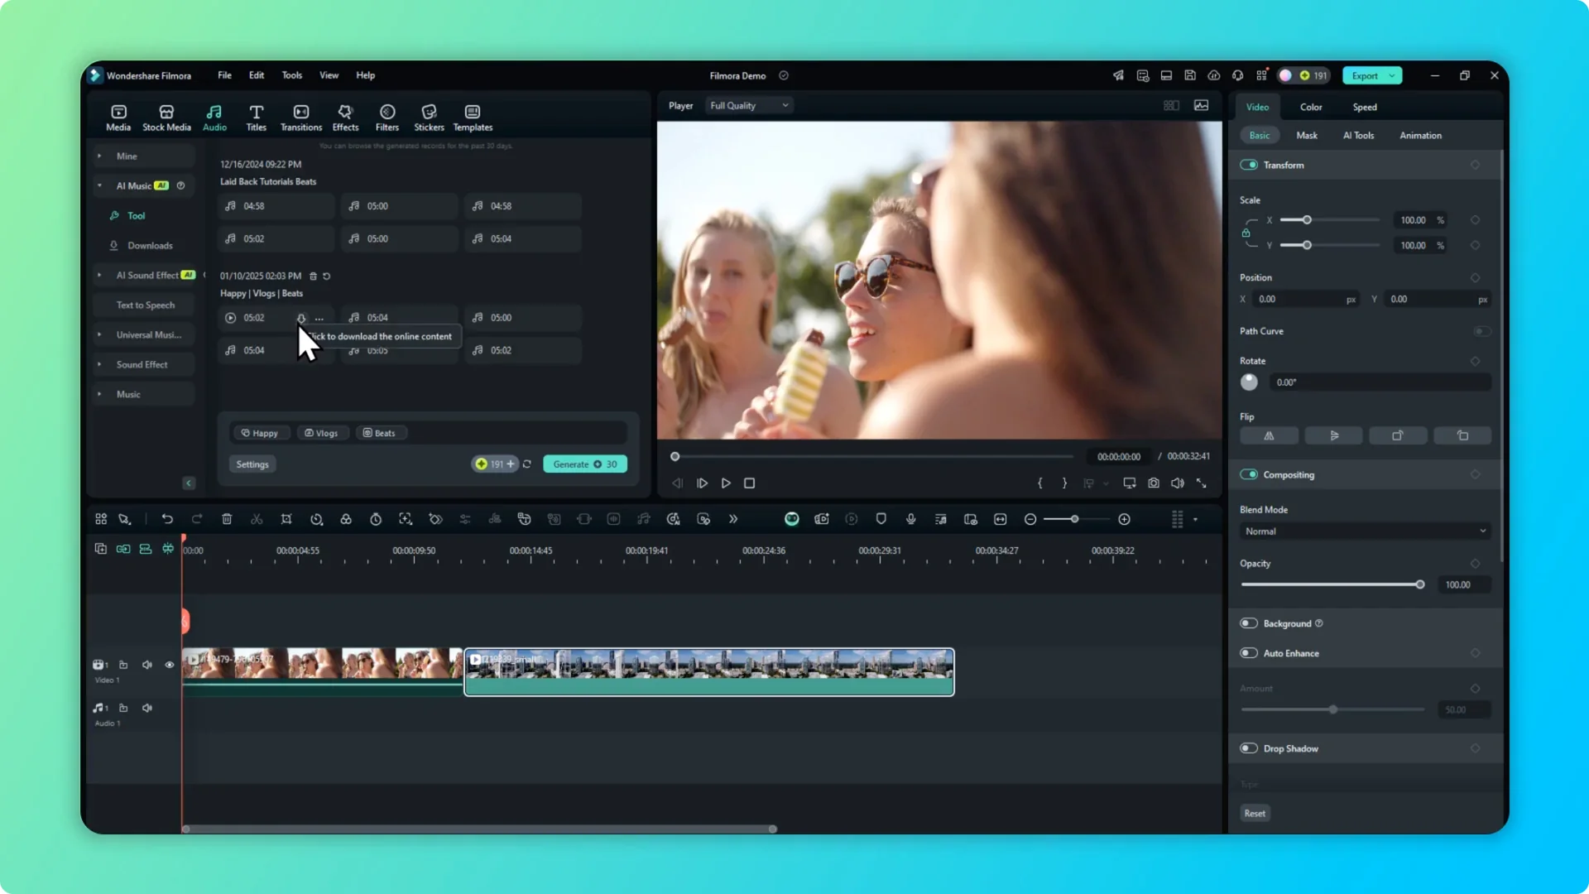Switch to the Color tab
The width and height of the screenshot is (1589, 894).
point(1311,107)
